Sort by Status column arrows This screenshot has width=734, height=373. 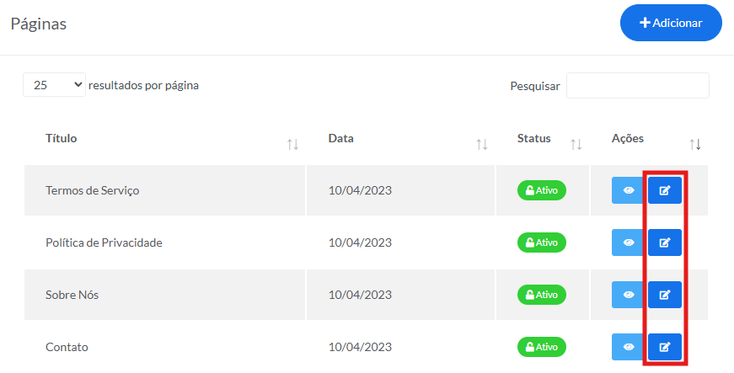tap(576, 145)
